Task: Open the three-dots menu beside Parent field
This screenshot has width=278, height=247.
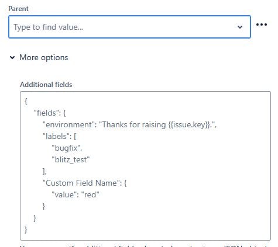Action: pos(262,25)
